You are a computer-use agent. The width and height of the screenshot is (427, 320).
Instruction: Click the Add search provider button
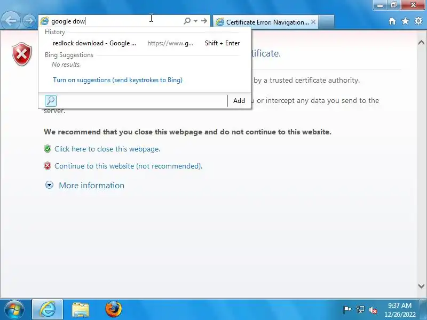(x=239, y=101)
